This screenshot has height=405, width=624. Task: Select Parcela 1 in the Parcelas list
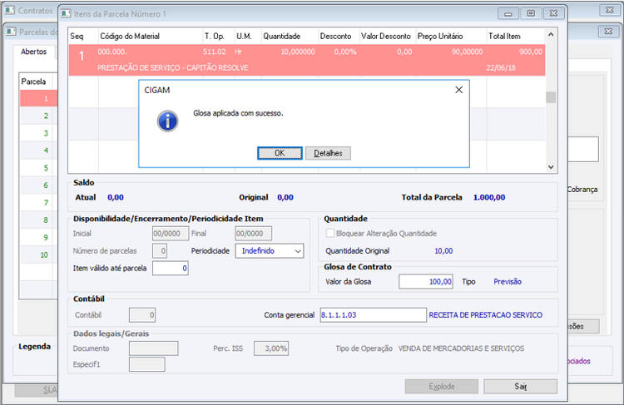point(39,98)
